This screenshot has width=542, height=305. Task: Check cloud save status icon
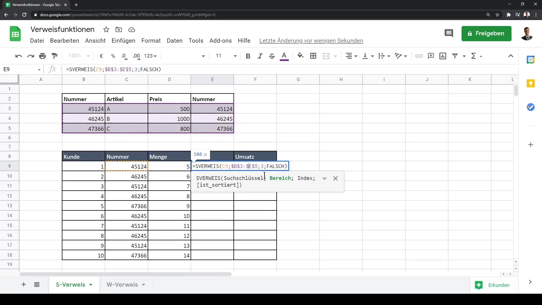pyautogui.click(x=132, y=30)
